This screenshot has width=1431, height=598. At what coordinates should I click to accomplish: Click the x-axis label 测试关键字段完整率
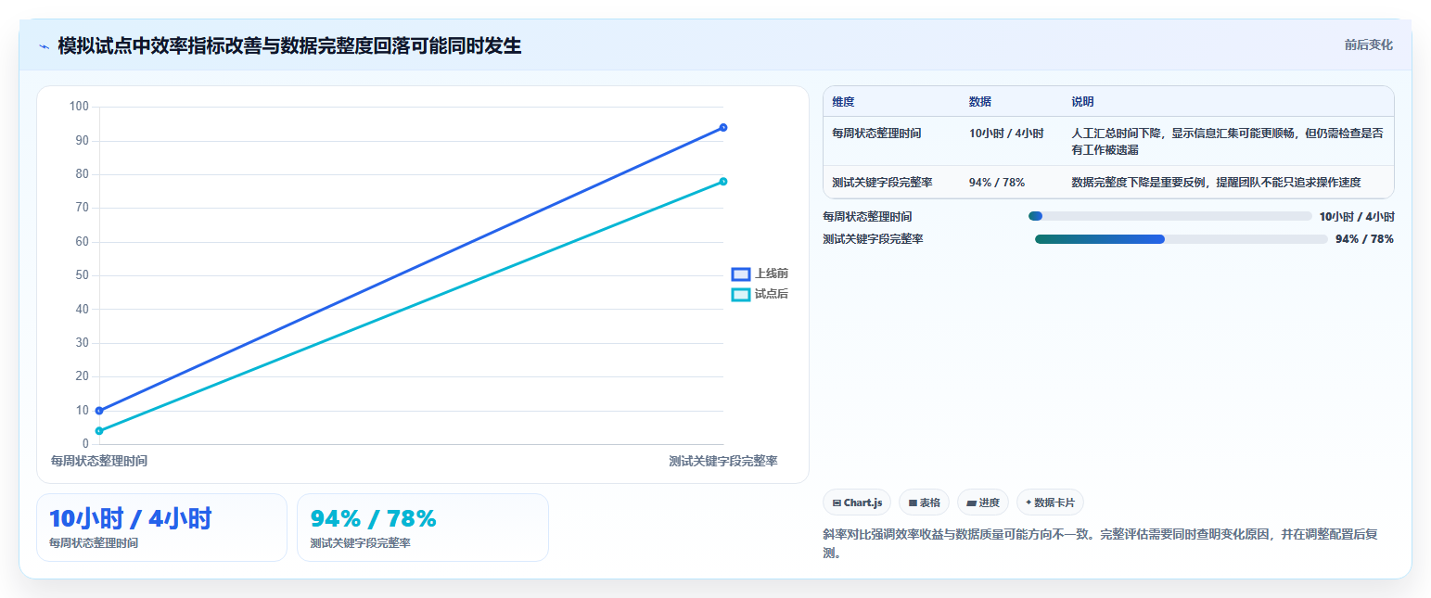(723, 461)
